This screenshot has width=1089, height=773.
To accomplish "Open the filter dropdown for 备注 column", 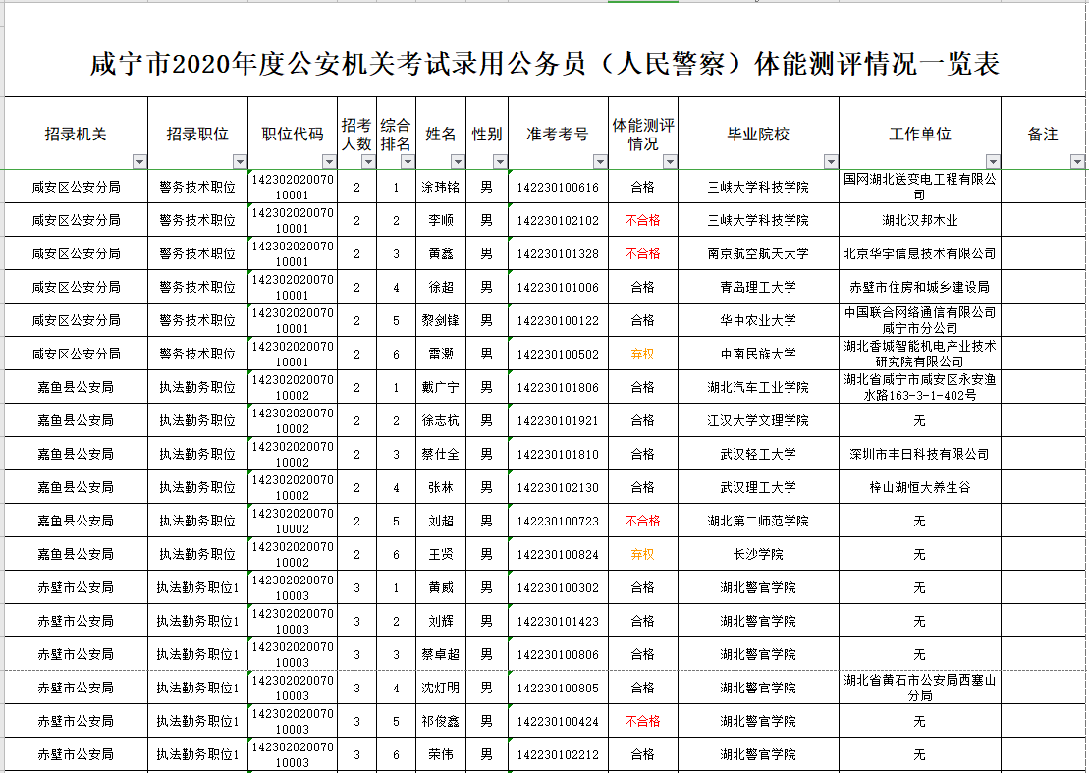I will click(x=1077, y=162).
